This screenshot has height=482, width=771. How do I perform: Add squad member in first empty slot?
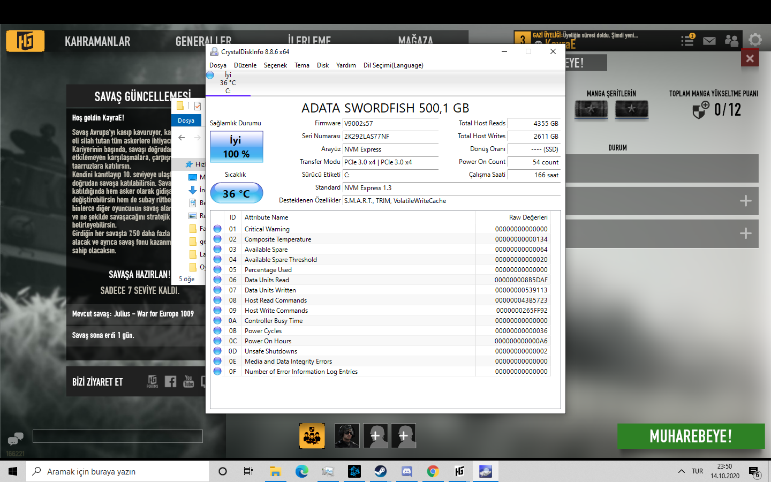(375, 435)
